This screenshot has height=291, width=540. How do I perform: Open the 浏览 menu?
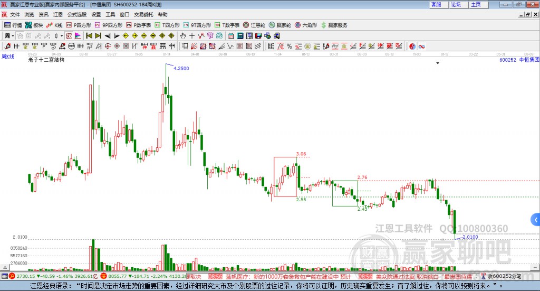pyautogui.click(x=30, y=14)
